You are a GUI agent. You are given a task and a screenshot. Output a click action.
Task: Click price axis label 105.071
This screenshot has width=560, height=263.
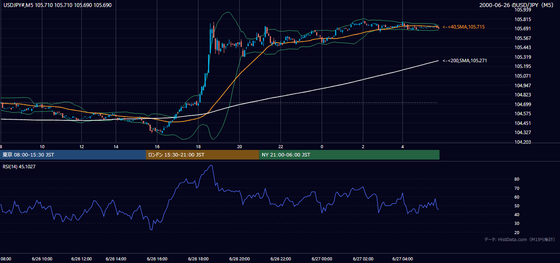(523, 76)
